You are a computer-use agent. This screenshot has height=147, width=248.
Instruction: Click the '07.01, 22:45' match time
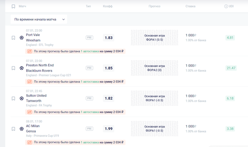point(34,91)
